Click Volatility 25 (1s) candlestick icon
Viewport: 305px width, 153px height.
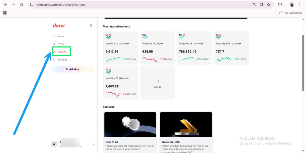182,36
